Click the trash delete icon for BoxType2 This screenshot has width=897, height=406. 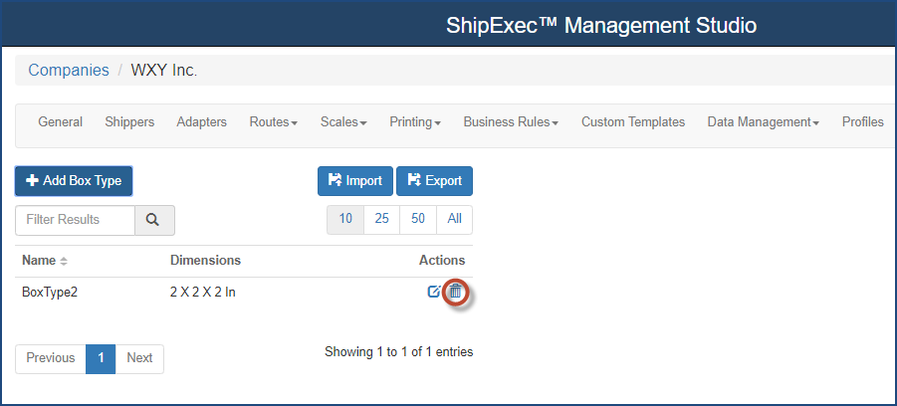coord(455,292)
